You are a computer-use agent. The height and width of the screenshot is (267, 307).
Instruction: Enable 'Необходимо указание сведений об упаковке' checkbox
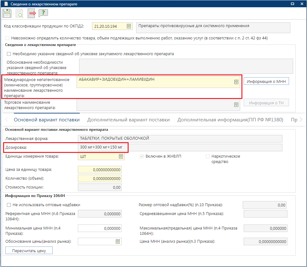[9, 54]
